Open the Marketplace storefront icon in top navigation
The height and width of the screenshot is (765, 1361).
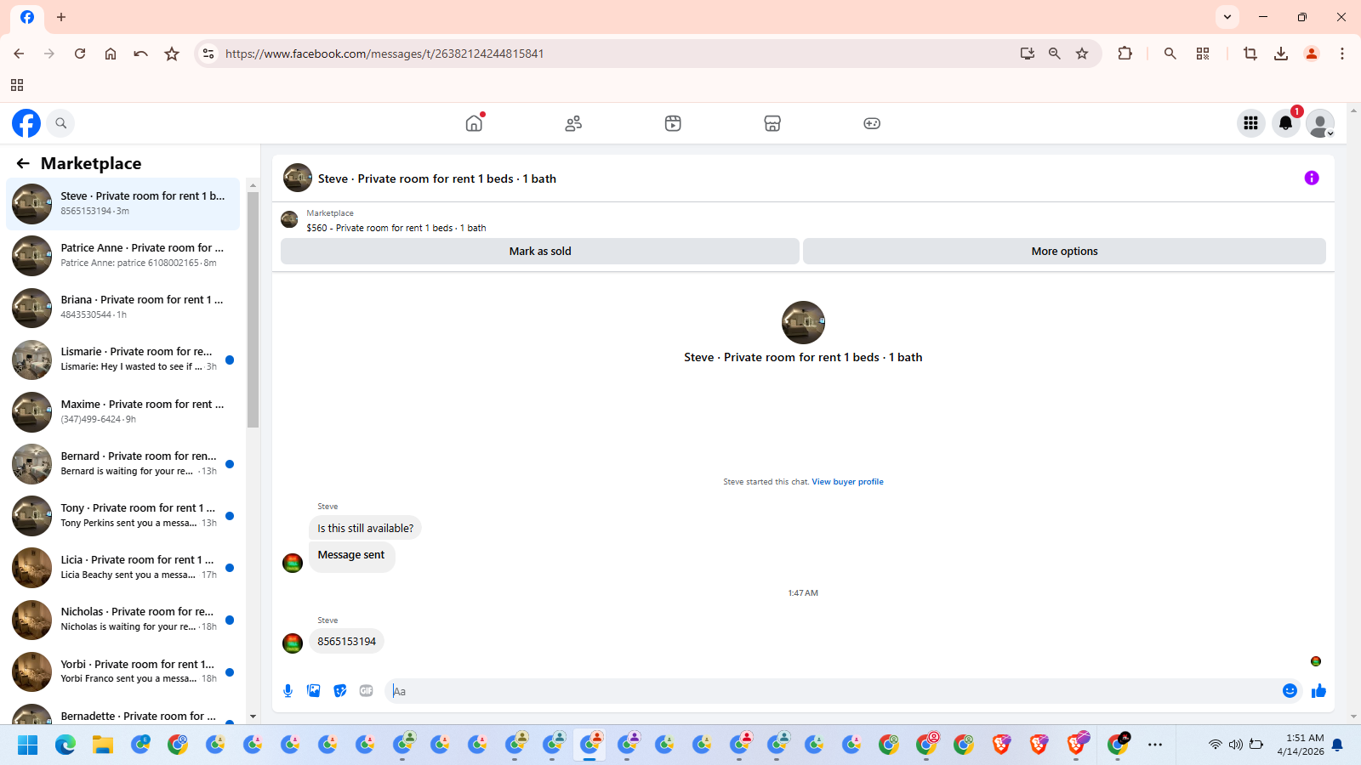click(772, 123)
